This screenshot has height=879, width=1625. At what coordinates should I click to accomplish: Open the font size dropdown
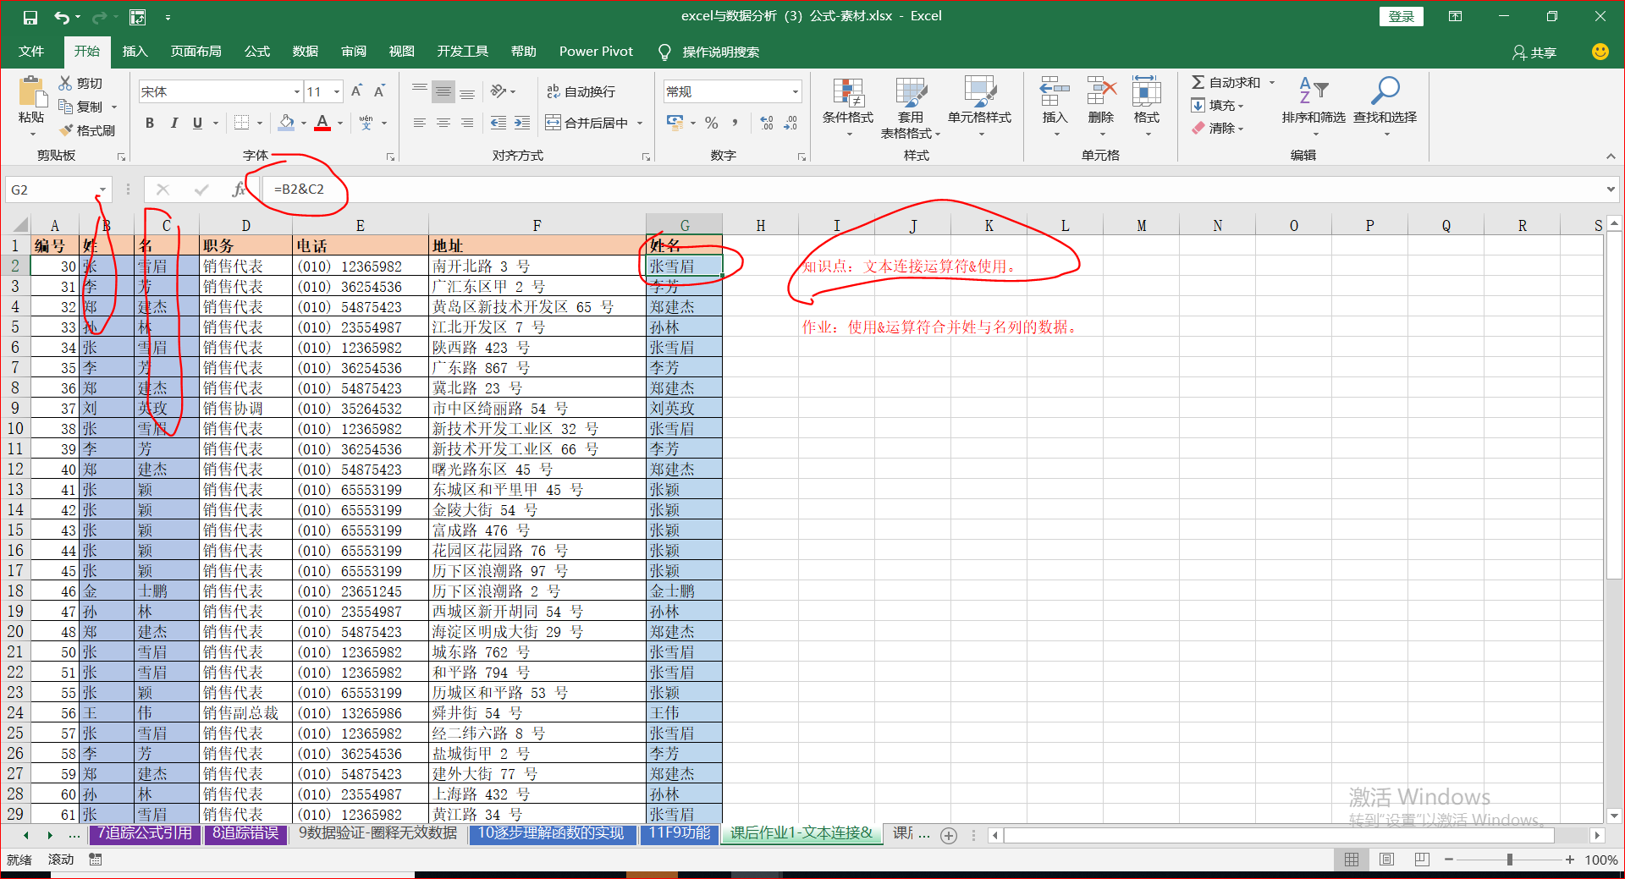coord(337,91)
